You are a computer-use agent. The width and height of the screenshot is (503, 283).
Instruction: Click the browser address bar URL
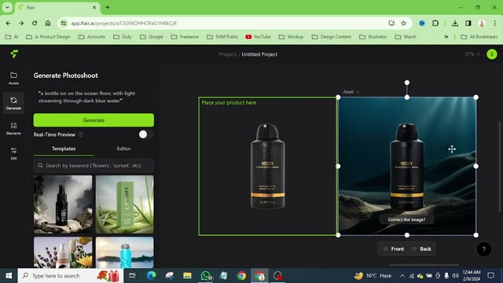(123, 23)
